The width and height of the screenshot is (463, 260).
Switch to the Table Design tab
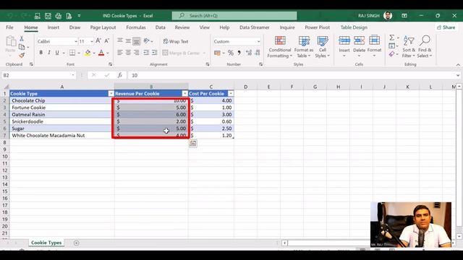click(x=354, y=27)
